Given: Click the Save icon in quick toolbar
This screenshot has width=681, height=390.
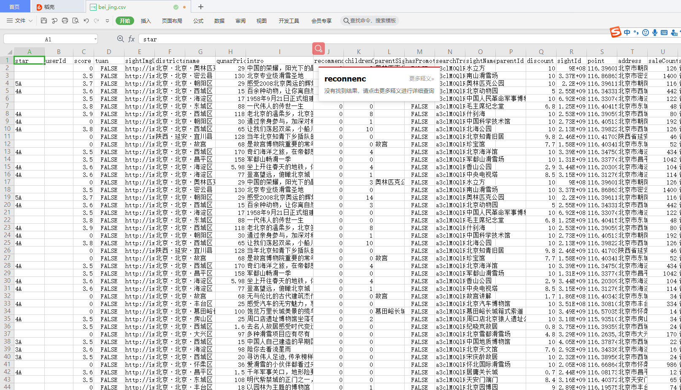Looking at the screenshot, I should [44, 20].
